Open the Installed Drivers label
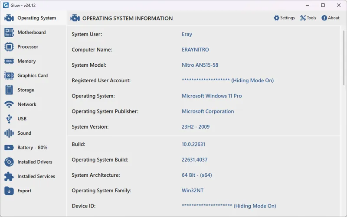Viewport: 347px width, 217px height. (35, 162)
